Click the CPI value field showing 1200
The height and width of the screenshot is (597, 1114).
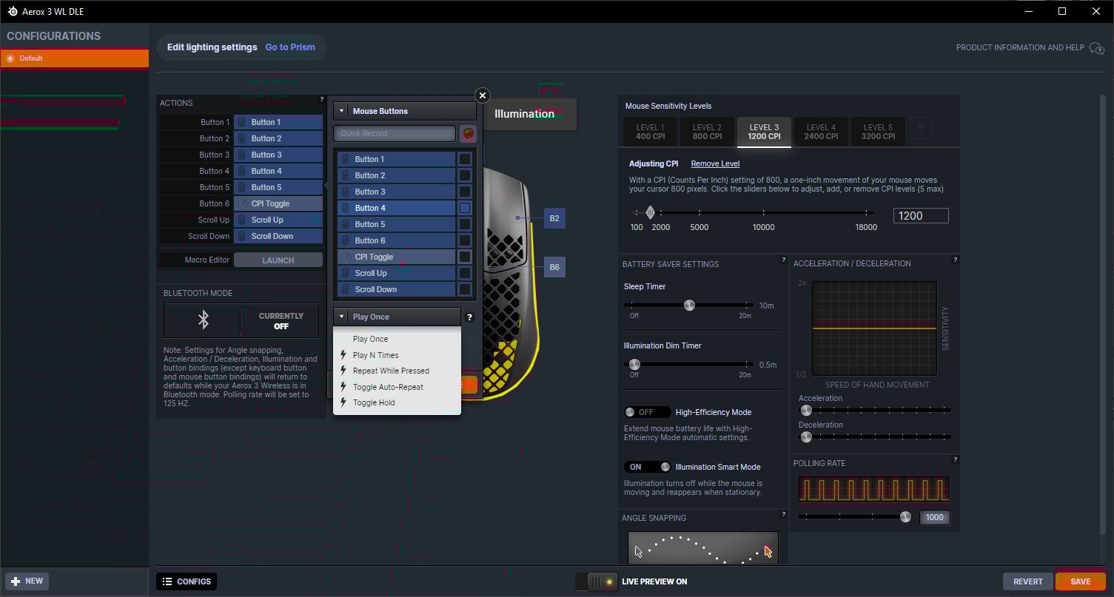921,216
